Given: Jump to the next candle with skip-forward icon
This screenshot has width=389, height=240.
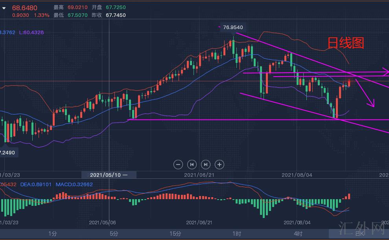Looking at the screenshot, I should (x=205, y=165).
